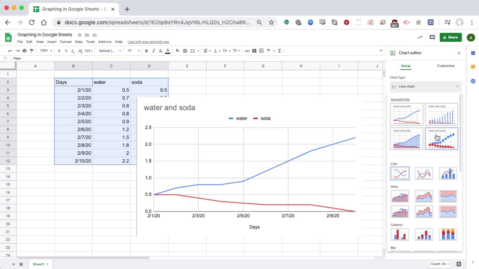Click the Insert chart toolbar icon
This screenshot has width=479, height=269.
[261, 51]
